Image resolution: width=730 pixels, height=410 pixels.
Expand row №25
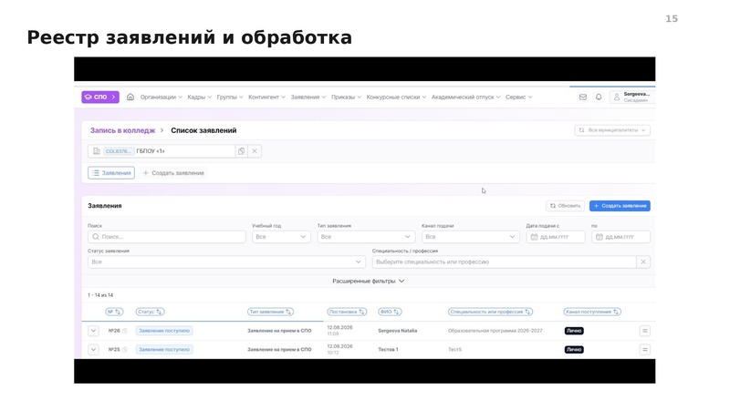[x=93, y=350]
